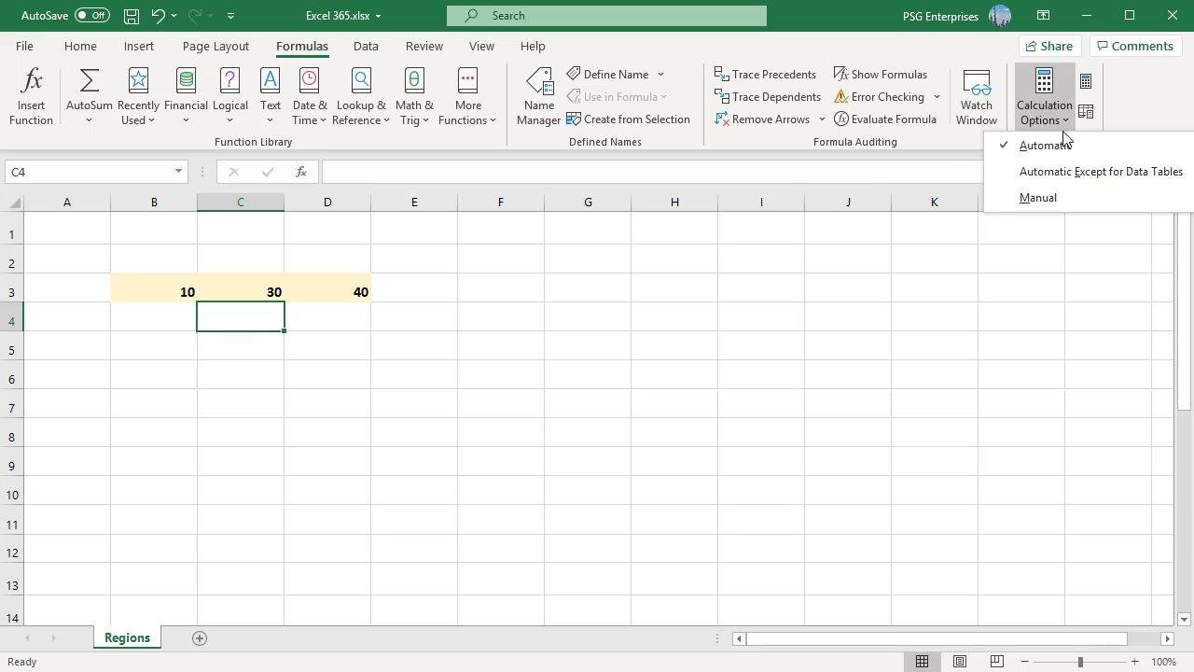Open the Watch Window

[x=976, y=96]
